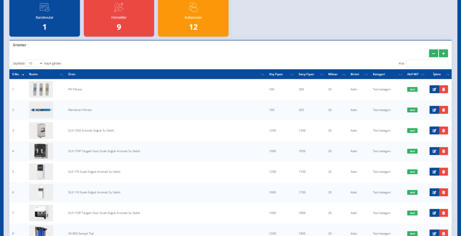Open the Randevular calendar card

coord(45,18)
